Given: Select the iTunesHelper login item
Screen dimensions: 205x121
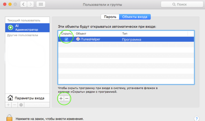Looking at the screenshot, I should point(126,39).
